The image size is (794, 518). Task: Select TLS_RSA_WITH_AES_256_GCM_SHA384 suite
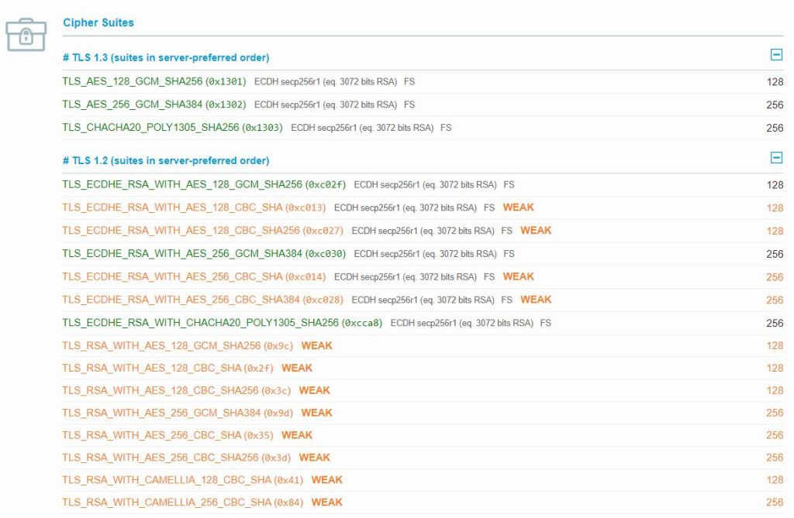[178, 413]
